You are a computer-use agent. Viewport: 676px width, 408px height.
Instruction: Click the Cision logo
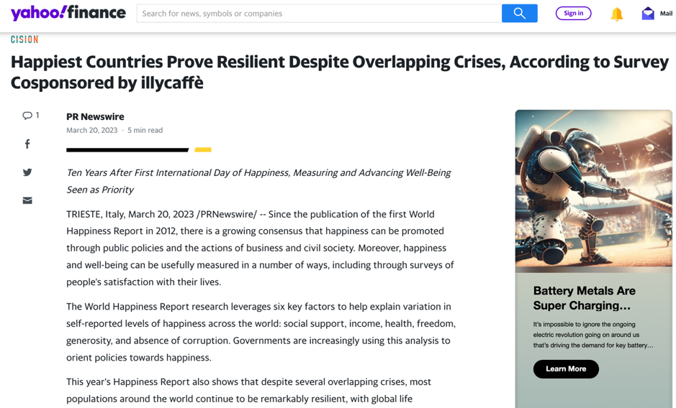coord(24,40)
